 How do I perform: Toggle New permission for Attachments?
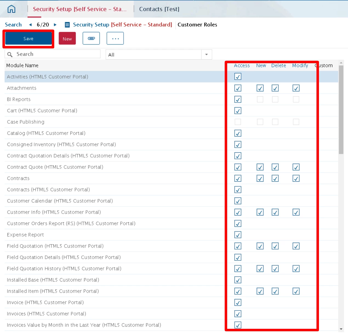point(260,88)
